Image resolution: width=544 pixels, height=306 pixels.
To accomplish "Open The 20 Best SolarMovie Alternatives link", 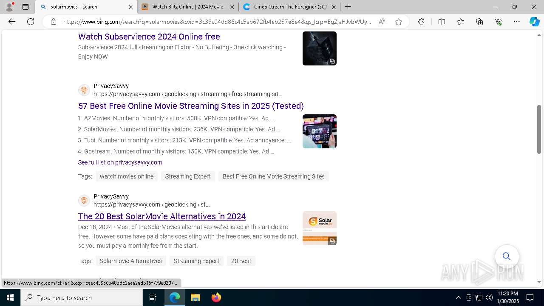I will point(162,216).
